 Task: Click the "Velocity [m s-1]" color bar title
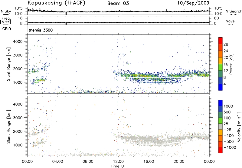pyautogui.click(x=239, y=126)
